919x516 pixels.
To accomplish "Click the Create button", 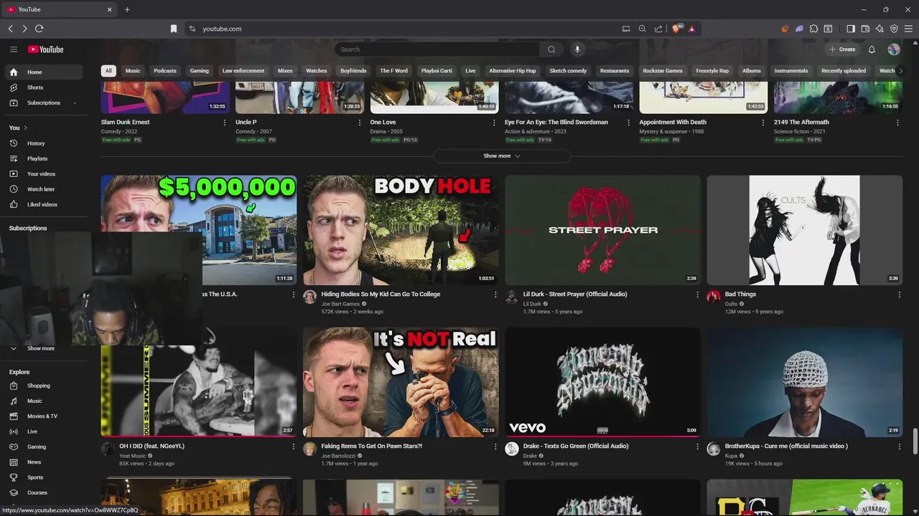I will [842, 49].
